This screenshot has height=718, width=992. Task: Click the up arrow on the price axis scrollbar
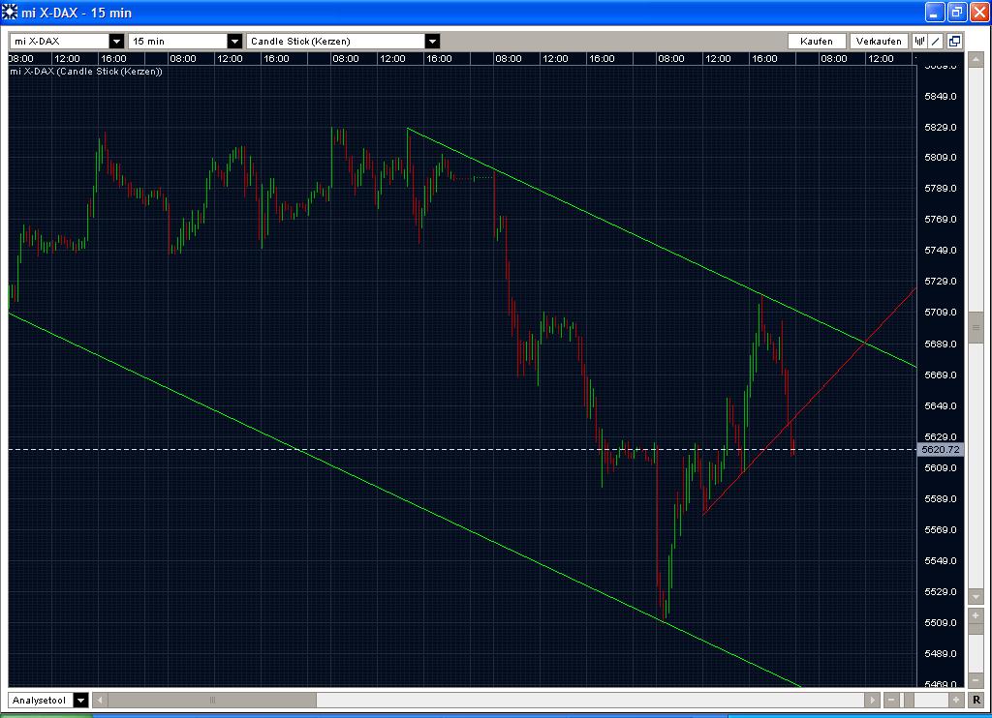click(x=976, y=59)
